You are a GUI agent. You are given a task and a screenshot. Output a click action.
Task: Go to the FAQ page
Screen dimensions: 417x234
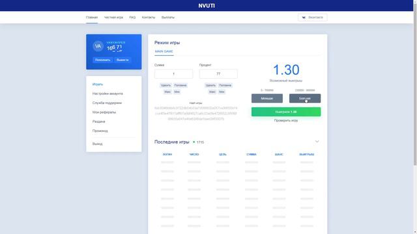pos(132,18)
